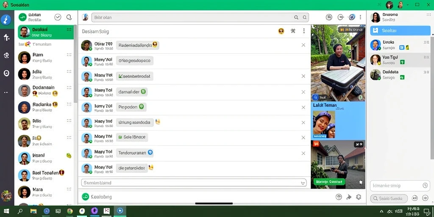Click the check-circle icon beside Ubkan header
Screen dimensions: 434x217
click(x=58, y=17)
